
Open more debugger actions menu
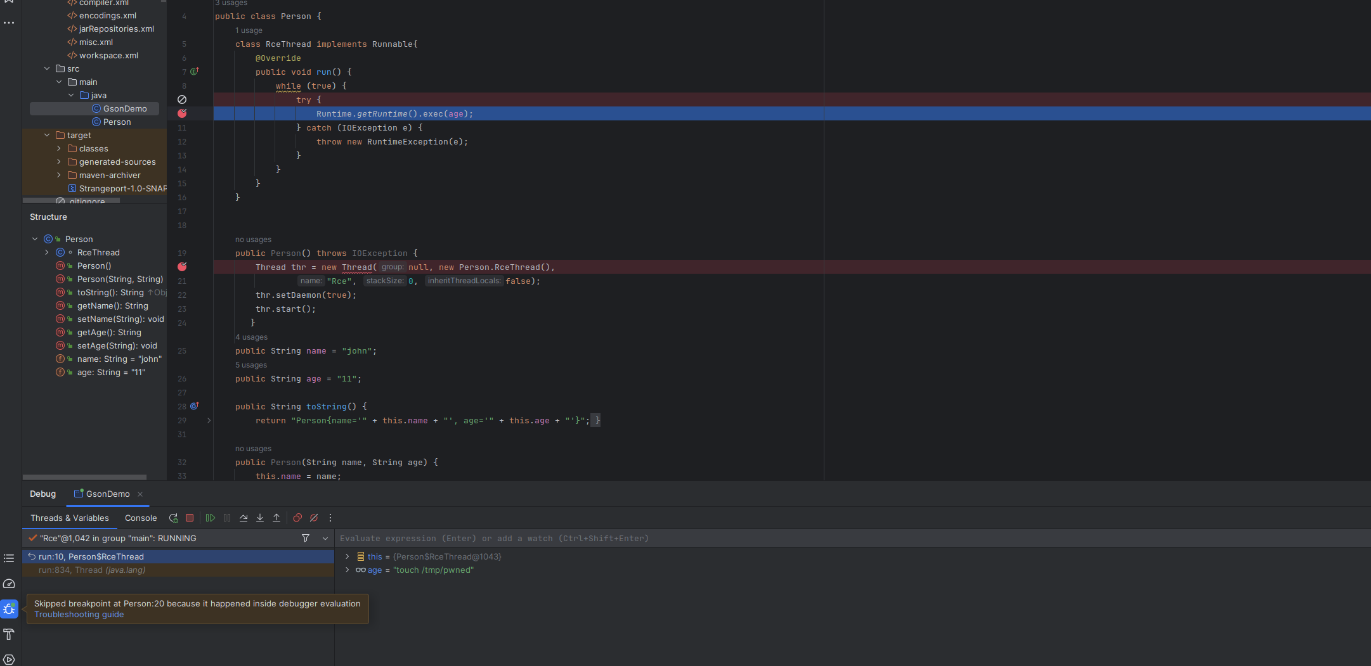coord(330,518)
